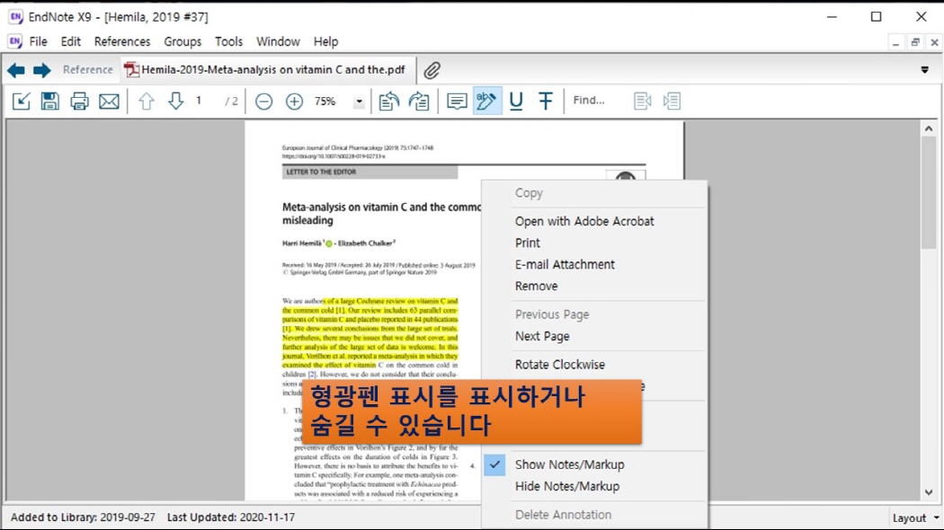Rotate page clockwise icon
Image resolution: width=944 pixels, height=530 pixels.
pyautogui.click(x=419, y=102)
